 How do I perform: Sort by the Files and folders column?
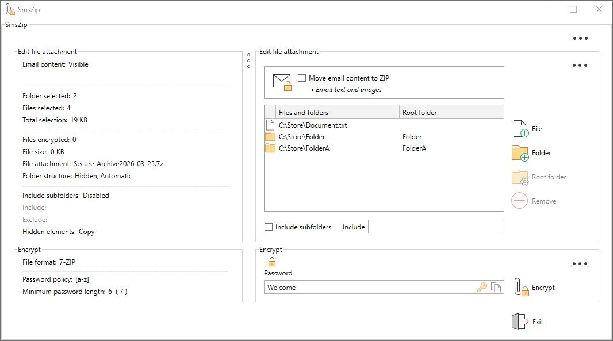point(337,113)
